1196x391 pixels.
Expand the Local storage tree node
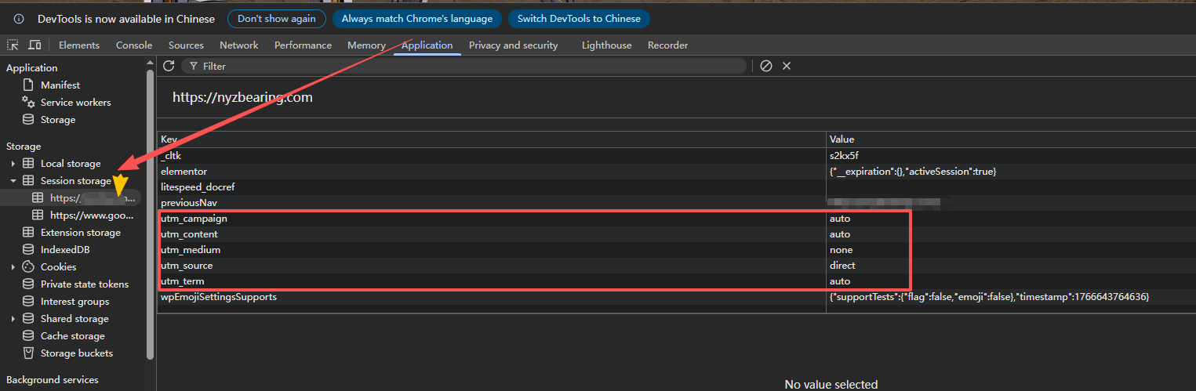(x=13, y=164)
